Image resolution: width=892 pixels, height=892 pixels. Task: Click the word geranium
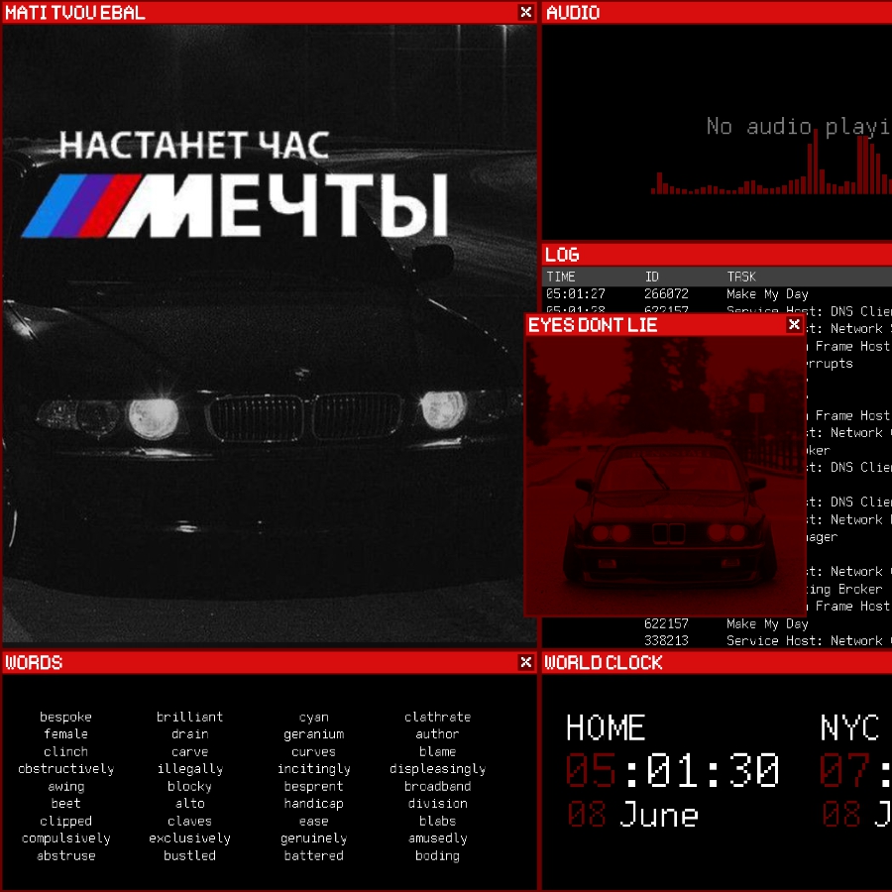click(x=314, y=733)
